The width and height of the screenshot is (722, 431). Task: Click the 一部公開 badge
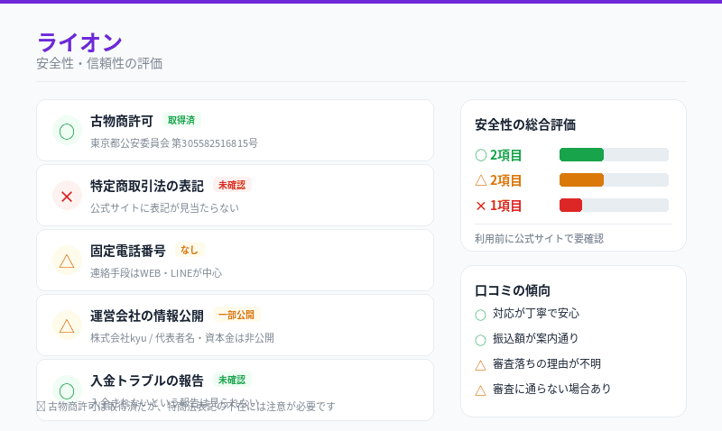tap(236, 315)
